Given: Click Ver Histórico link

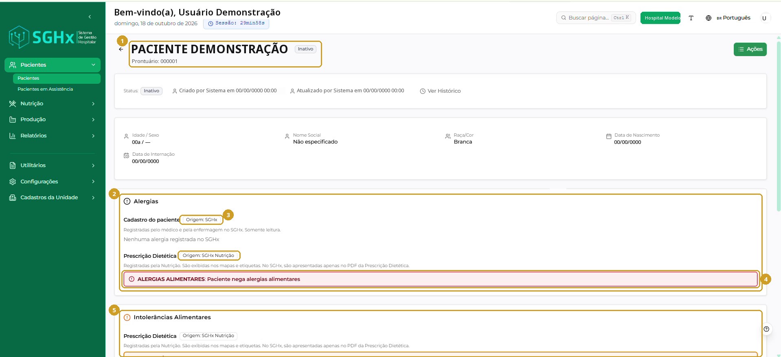Looking at the screenshot, I should coord(440,91).
